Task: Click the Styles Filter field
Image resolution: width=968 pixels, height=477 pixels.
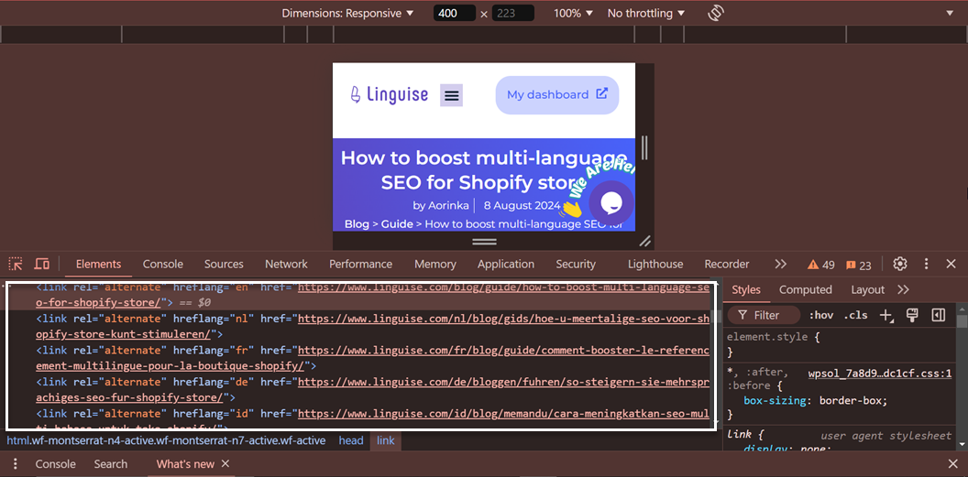Action: coord(764,315)
